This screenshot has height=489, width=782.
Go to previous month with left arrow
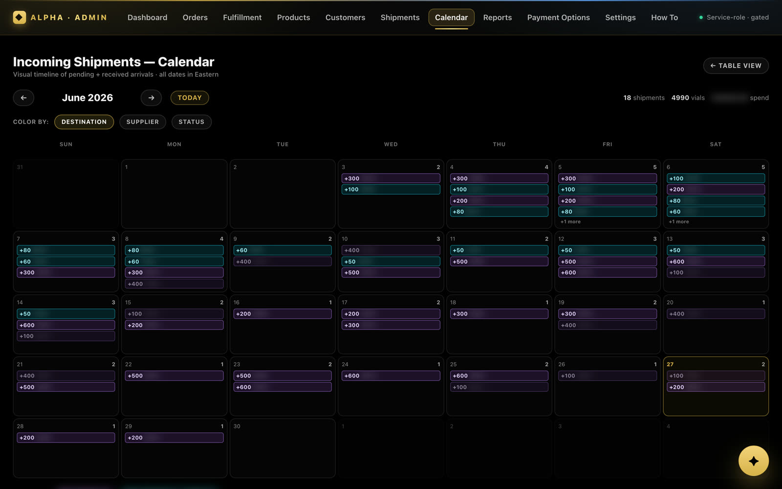[x=23, y=98]
